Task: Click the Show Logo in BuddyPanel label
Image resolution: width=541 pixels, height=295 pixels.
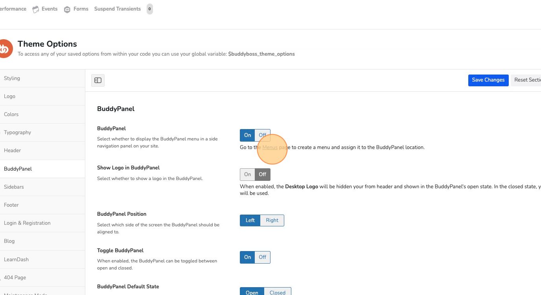Action: click(x=128, y=168)
